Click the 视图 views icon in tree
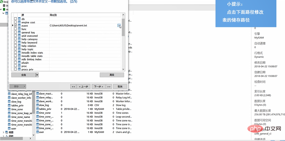Screen dimensions: 285x141 click(7, 132)
